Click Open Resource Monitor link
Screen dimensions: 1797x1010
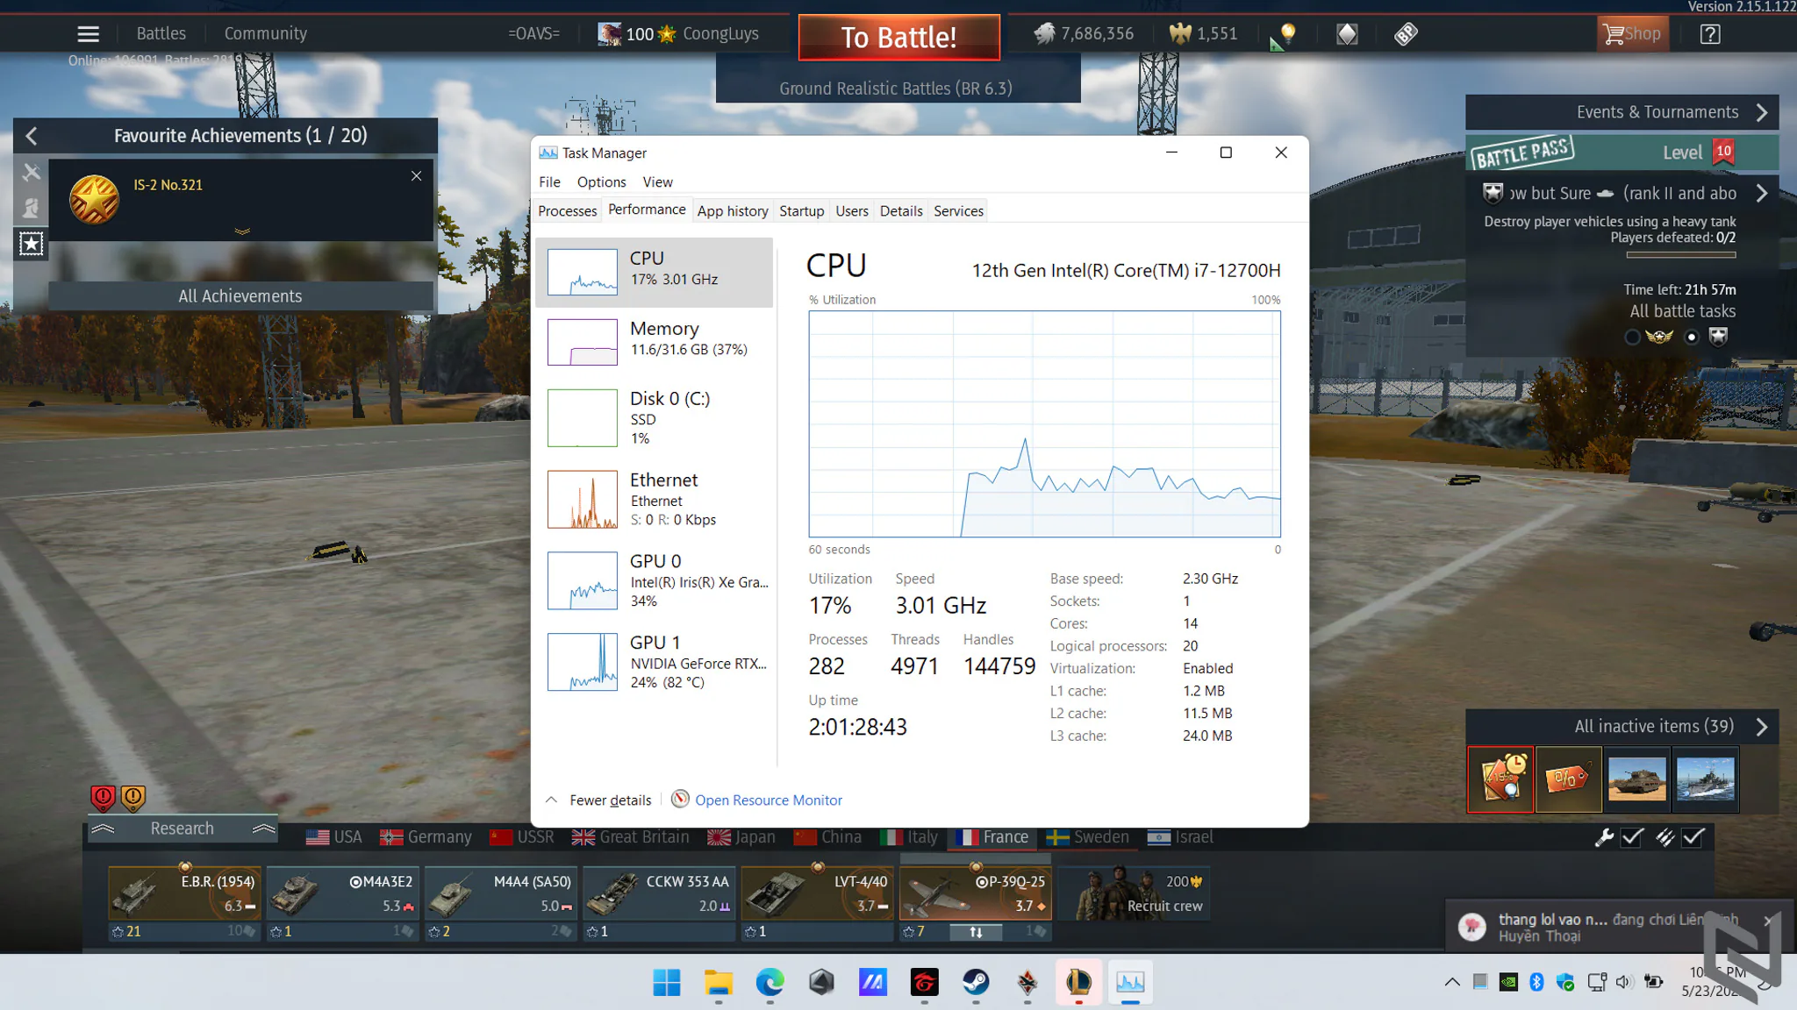(x=769, y=800)
